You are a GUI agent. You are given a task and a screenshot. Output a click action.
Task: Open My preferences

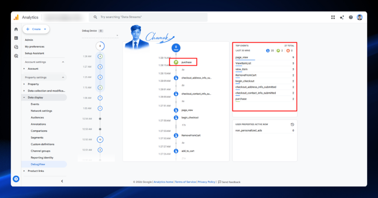[35, 47]
